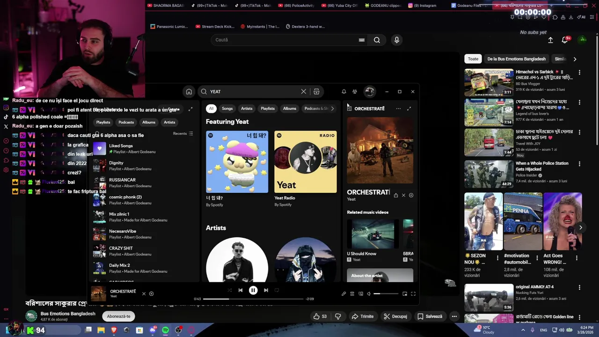Click YouTube search magnifier button

click(x=377, y=40)
